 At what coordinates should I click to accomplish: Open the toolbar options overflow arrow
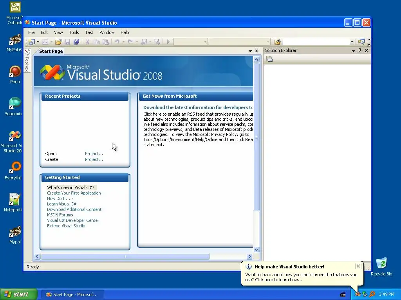[x=369, y=42]
